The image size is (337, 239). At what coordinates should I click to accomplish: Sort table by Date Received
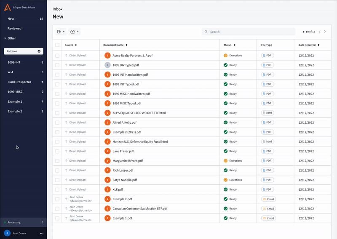coord(308,45)
